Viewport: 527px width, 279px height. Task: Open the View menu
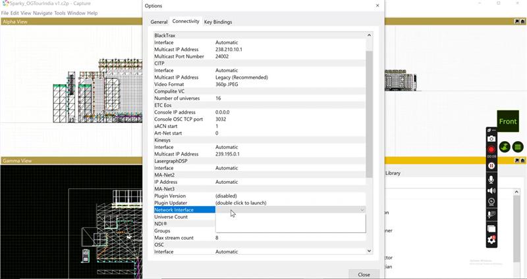pyautogui.click(x=26, y=13)
